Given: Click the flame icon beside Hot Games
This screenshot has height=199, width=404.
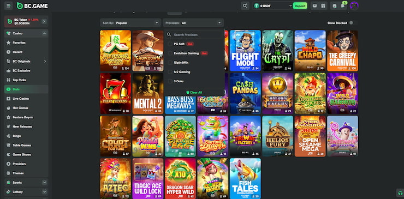Looking at the screenshot, I should [9, 108].
